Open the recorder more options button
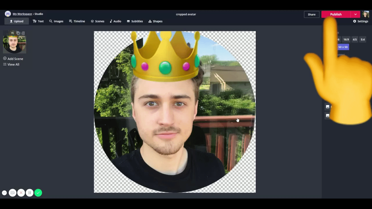The height and width of the screenshot is (209, 372). 4,193
